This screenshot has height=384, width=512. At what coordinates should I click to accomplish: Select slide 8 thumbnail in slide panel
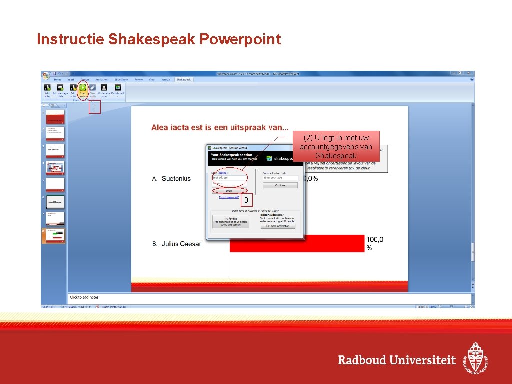click(x=55, y=236)
